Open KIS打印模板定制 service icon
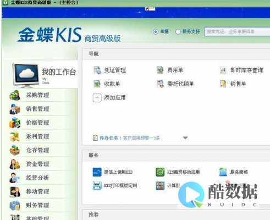This screenshot has width=270, height=220. (97, 185)
